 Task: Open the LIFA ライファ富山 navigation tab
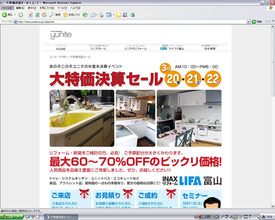(173, 48)
